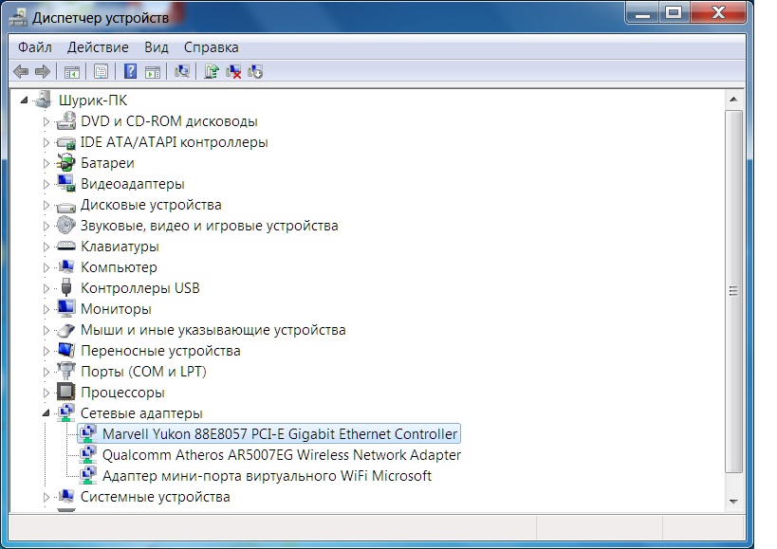Click the Update driver toolbar icon
The image size is (777, 549).
[212, 71]
